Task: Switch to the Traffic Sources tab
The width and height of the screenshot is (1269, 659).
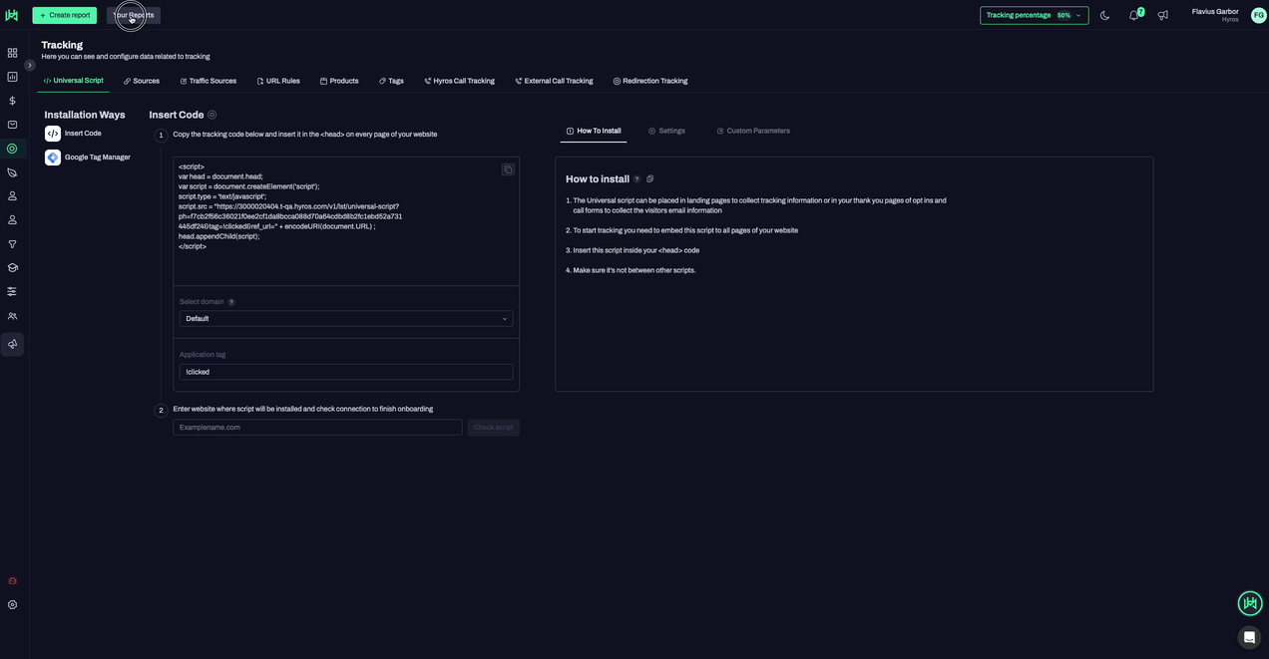Action: tap(208, 81)
